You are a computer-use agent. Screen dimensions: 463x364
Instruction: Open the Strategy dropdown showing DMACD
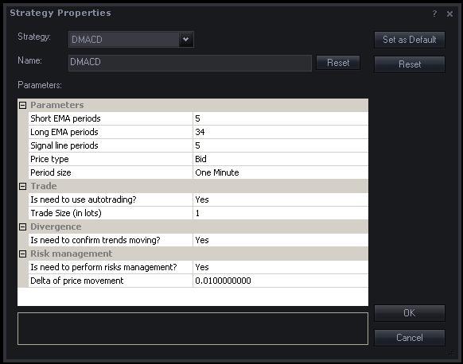130,39
